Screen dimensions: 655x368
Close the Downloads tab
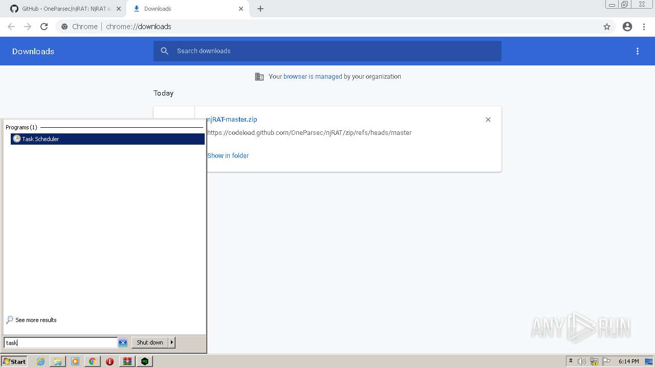pos(241,9)
